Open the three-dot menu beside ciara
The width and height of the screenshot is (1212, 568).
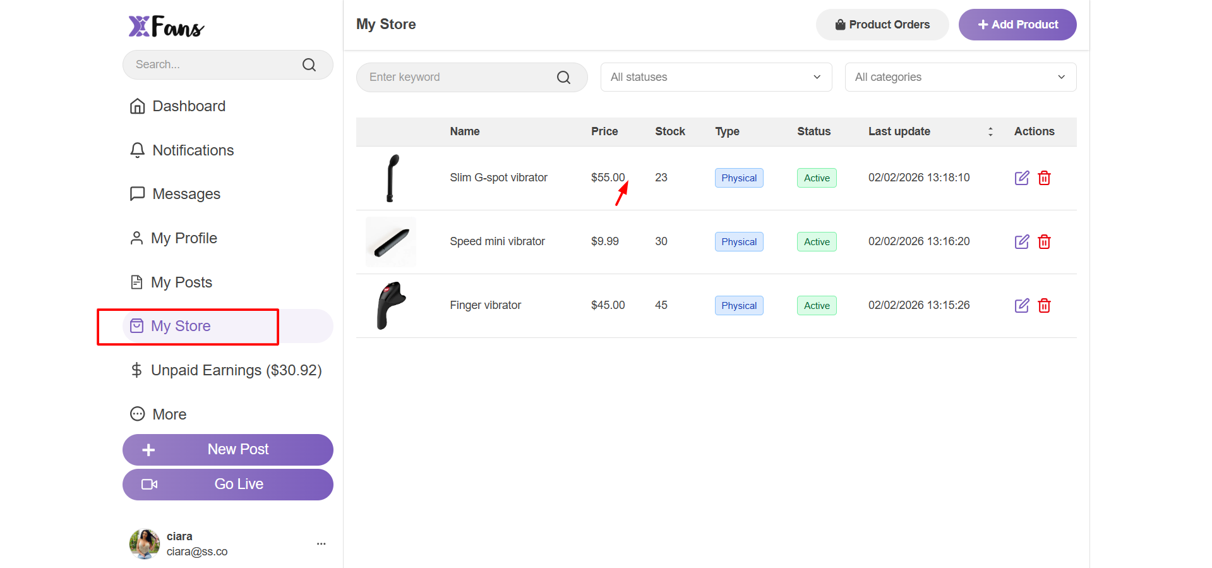click(x=321, y=543)
